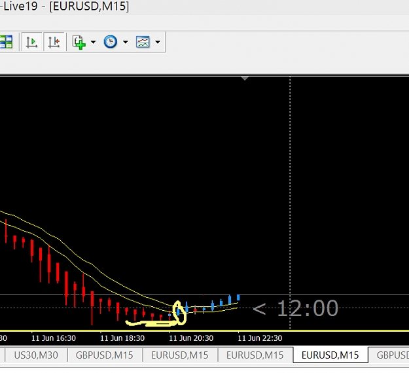Click the '11 Jun 16:30' time label
409x373 pixels.
pos(54,338)
